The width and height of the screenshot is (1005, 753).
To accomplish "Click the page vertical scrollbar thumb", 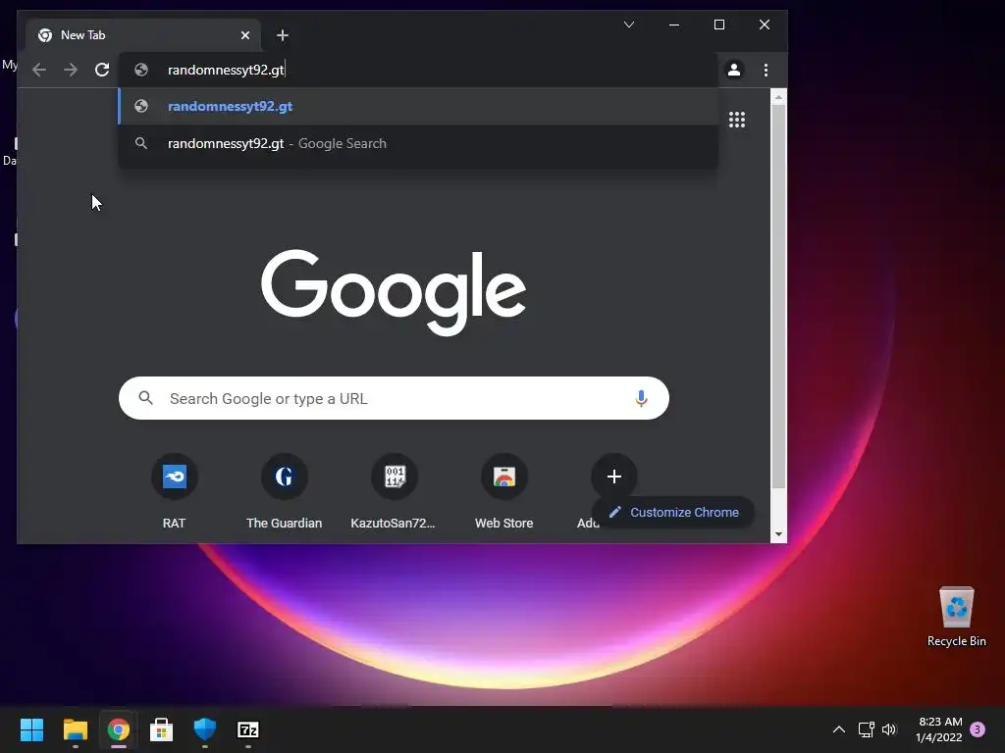I will coord(778,296).
